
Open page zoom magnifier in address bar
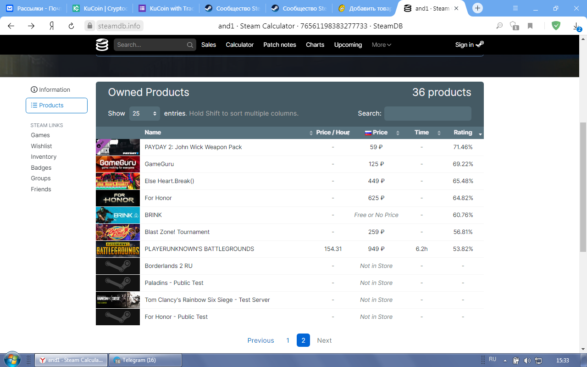click(499, 26)
